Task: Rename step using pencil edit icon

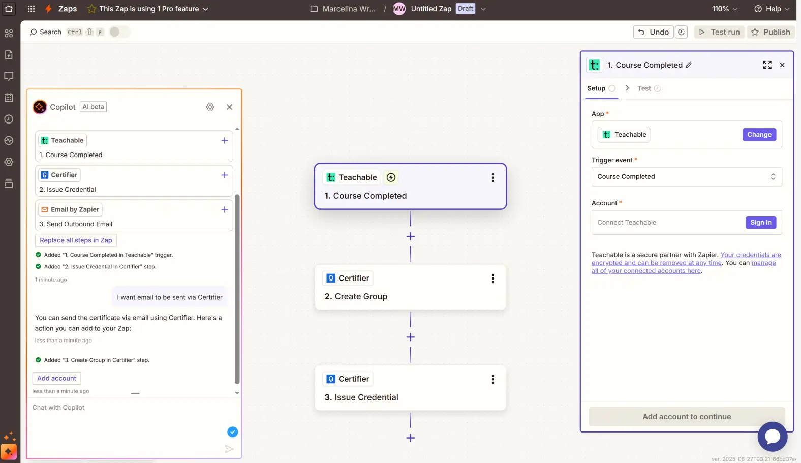Action: [x=689, y=65]
